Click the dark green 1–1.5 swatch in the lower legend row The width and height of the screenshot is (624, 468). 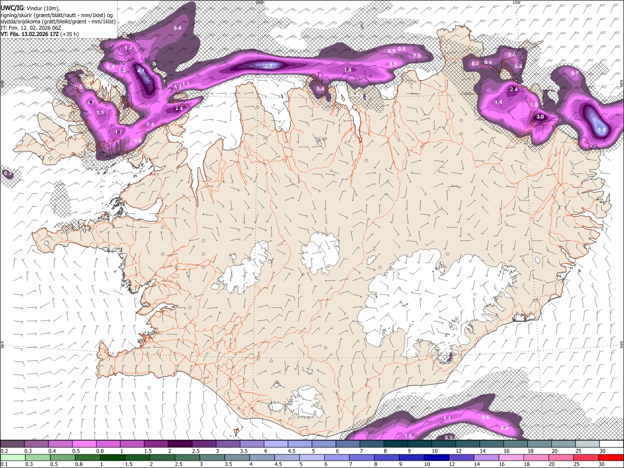(x=112, y=457)
